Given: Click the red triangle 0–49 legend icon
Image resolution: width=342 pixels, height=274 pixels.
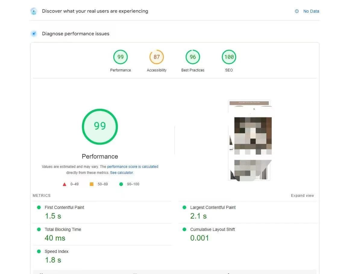Looking at the screenshot, I should click(x=64, y=184).
